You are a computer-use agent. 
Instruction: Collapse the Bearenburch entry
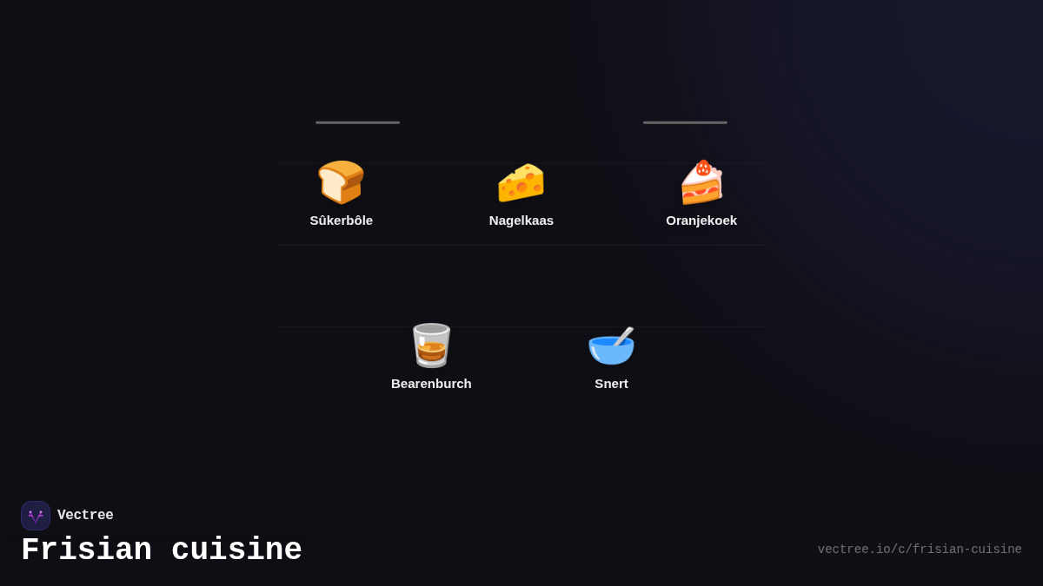coord(431,359)
